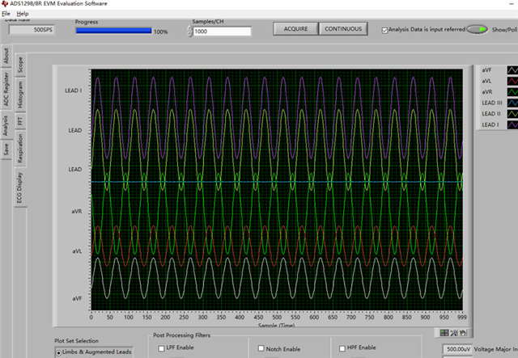This screenshot has height=358, width=518.
Task: Click the Texas Instruments app icon in title bar
Action: [5, 3]
